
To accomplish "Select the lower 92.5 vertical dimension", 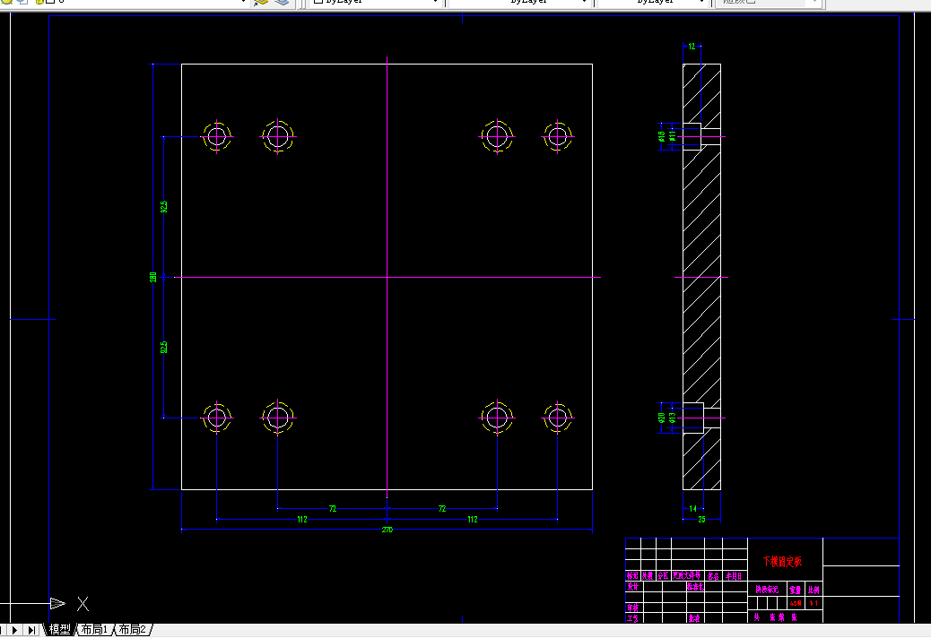I will click(x=164, y=347).
